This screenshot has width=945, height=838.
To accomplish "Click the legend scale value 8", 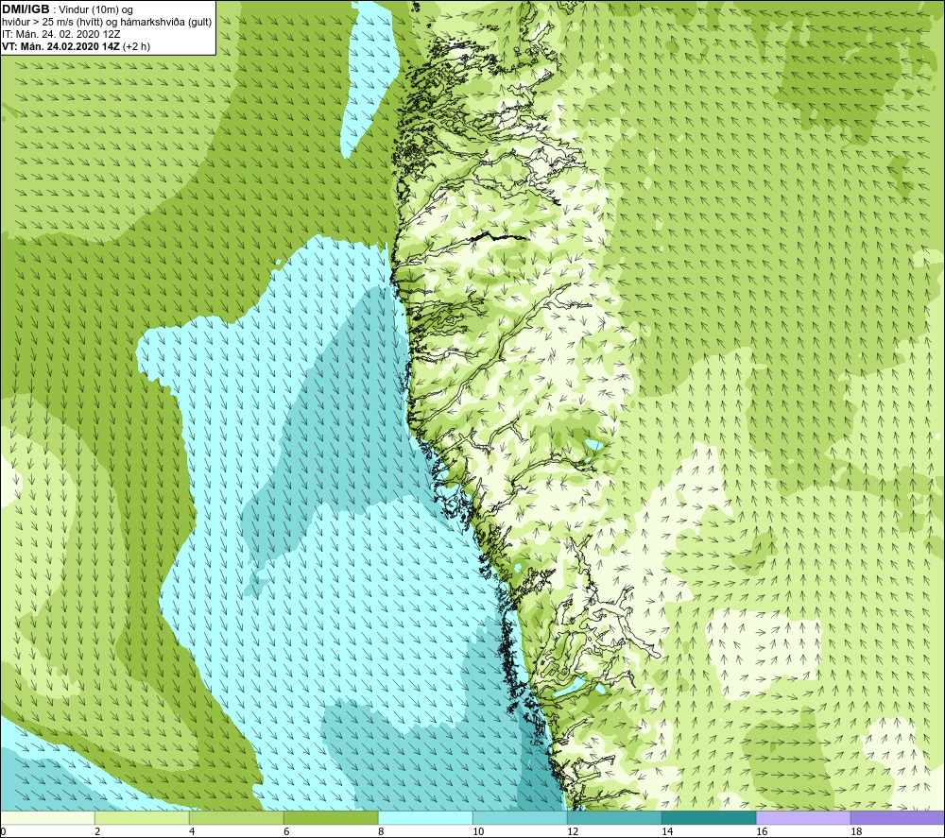I will [x=381, y=831].
